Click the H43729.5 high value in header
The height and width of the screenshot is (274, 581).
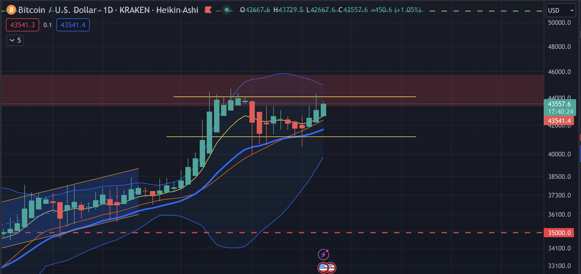coord(288,10)
